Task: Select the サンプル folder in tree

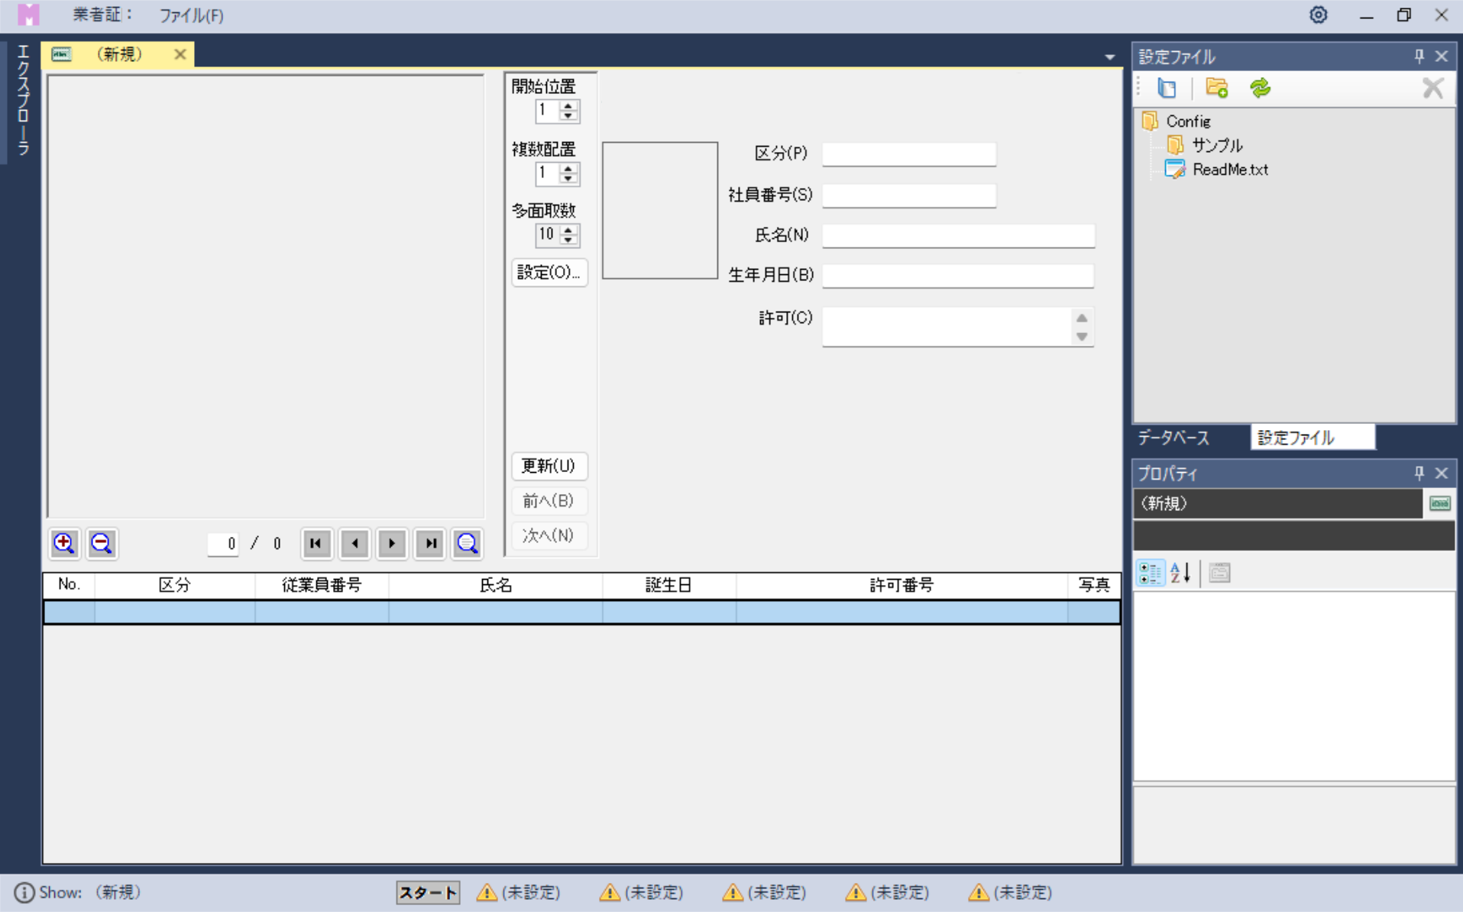Action: [1206, 145]
